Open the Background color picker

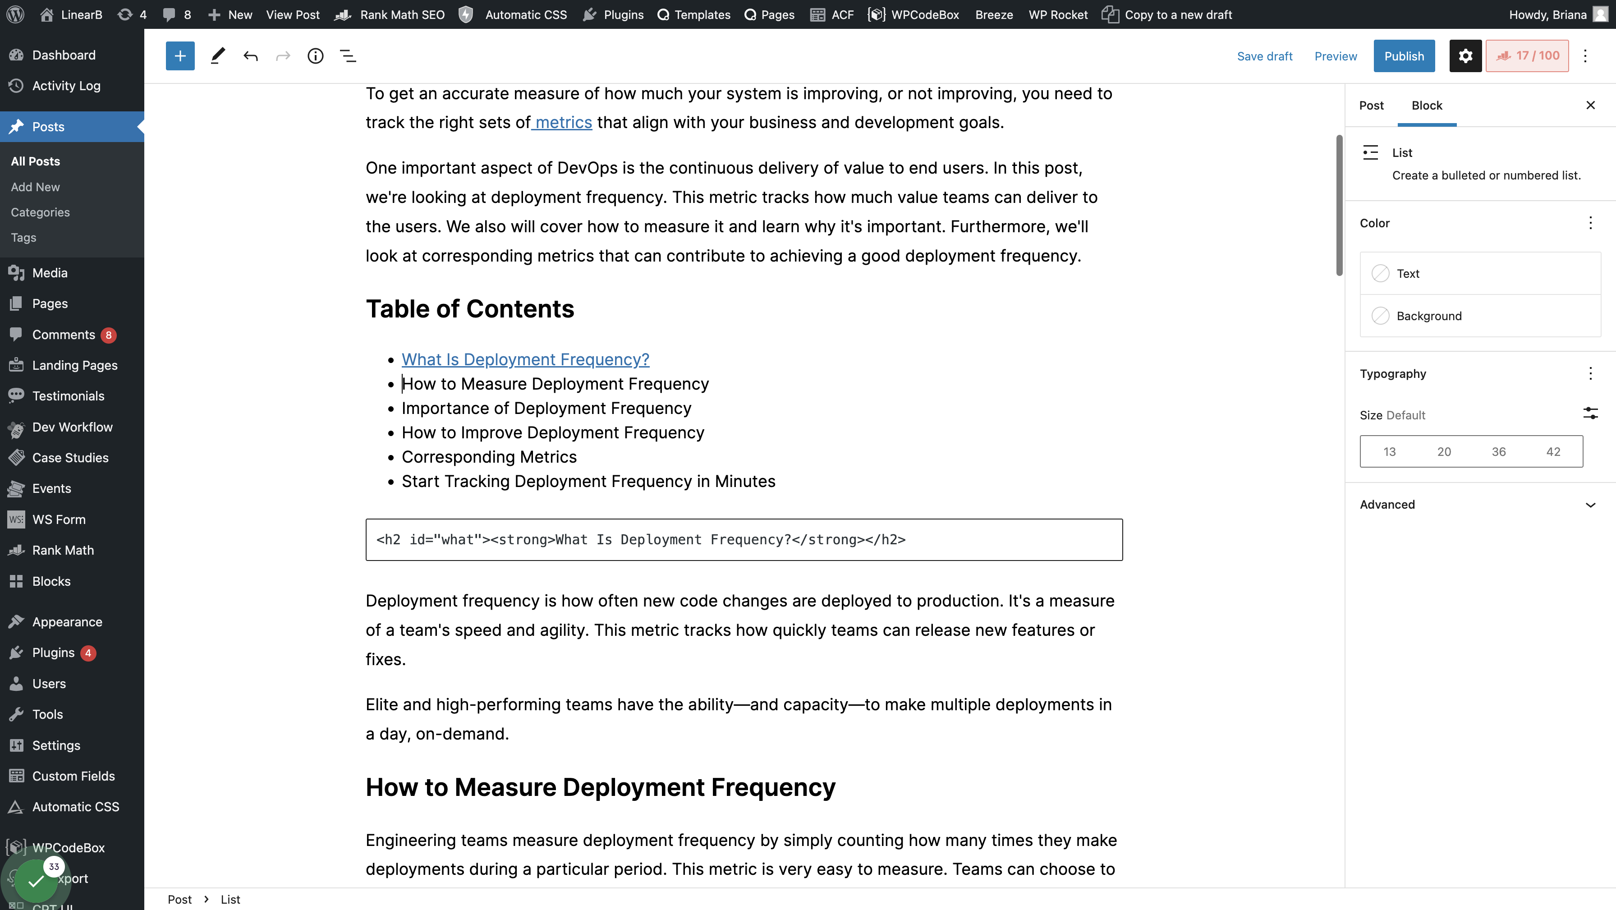1480,316
